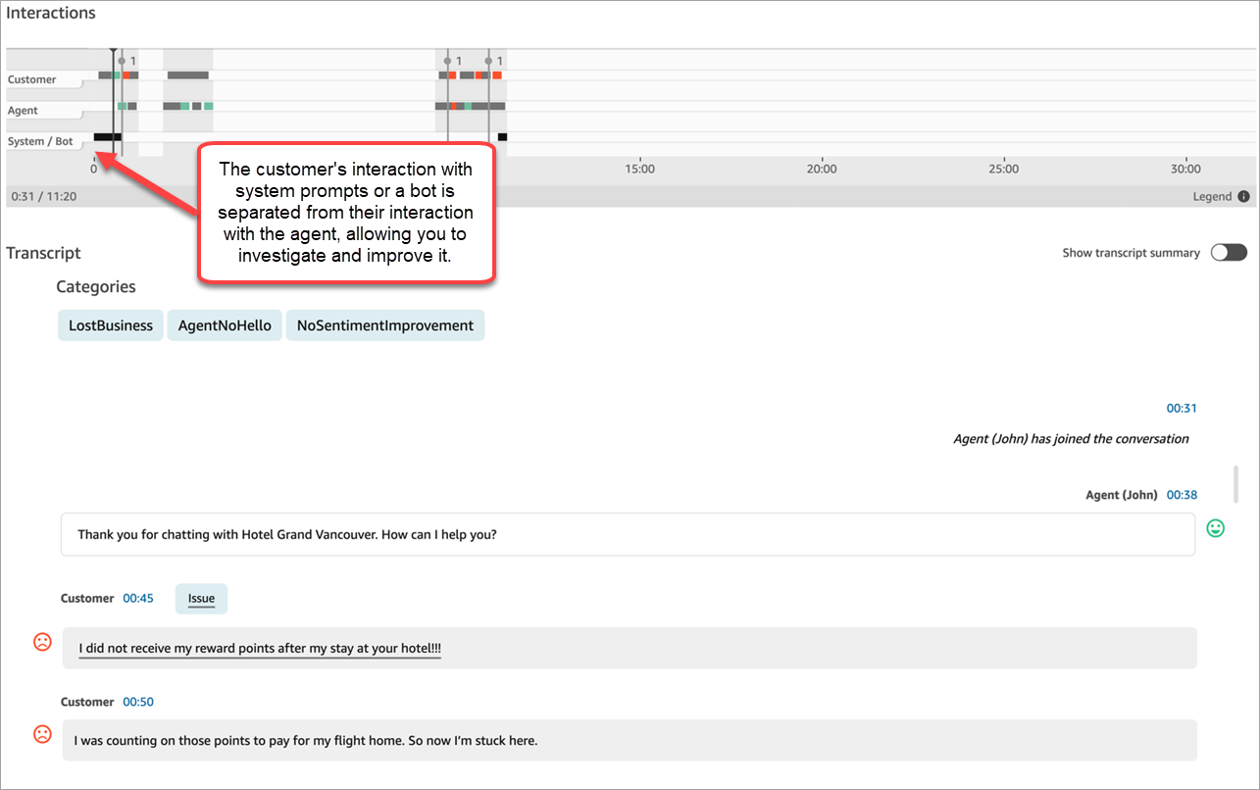Image resolution: width=1260 pixels, height=790 pixels.
Task: Click the black System / Bot segment at timeline start
Action: pos(107,137)
